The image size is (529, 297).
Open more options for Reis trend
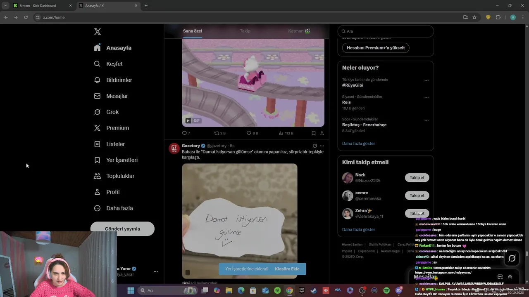pyautogui.click(x=427, y=98)
